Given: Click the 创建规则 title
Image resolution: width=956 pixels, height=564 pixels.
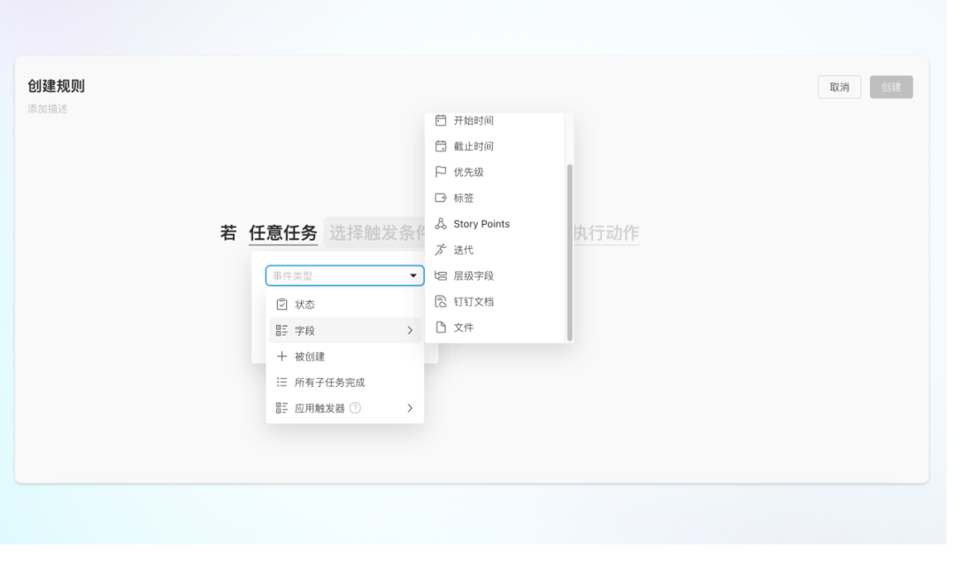Looking at the screenshot, I should [x=56, y=86].
